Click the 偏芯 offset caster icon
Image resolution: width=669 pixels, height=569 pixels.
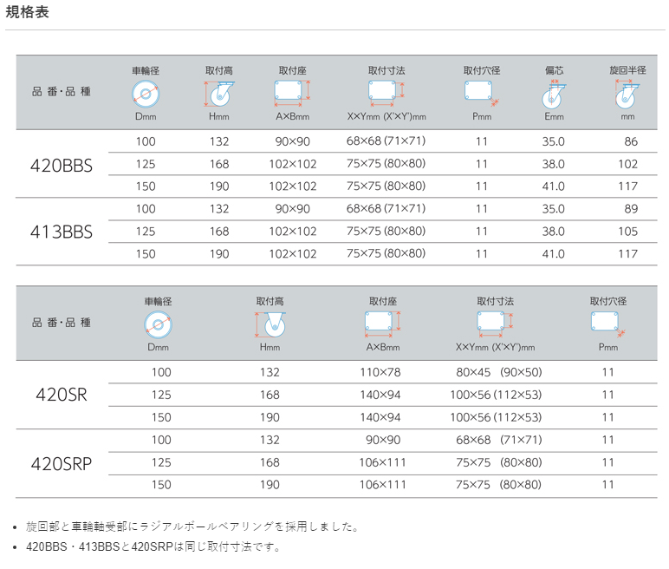point(554,94)
